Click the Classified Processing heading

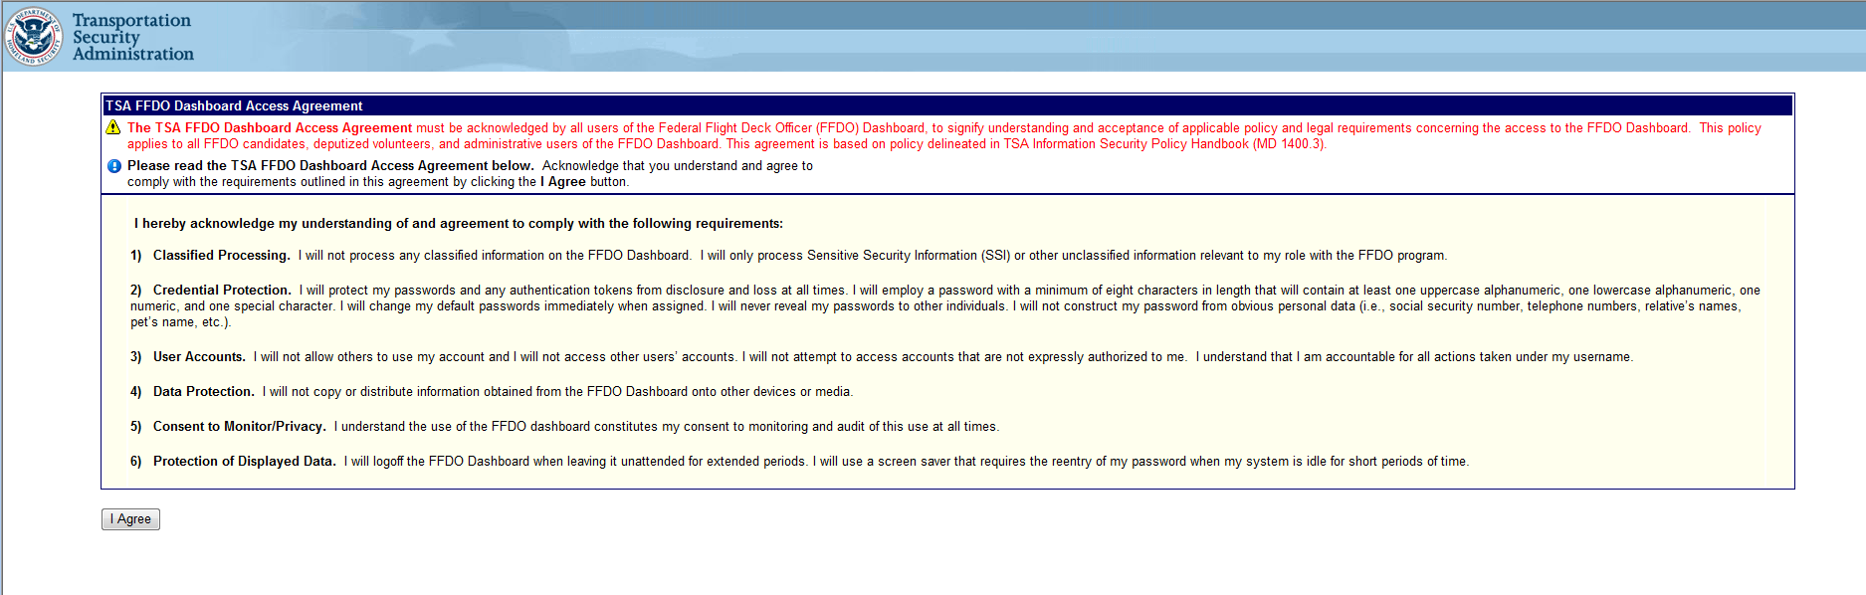click(221, 256)
